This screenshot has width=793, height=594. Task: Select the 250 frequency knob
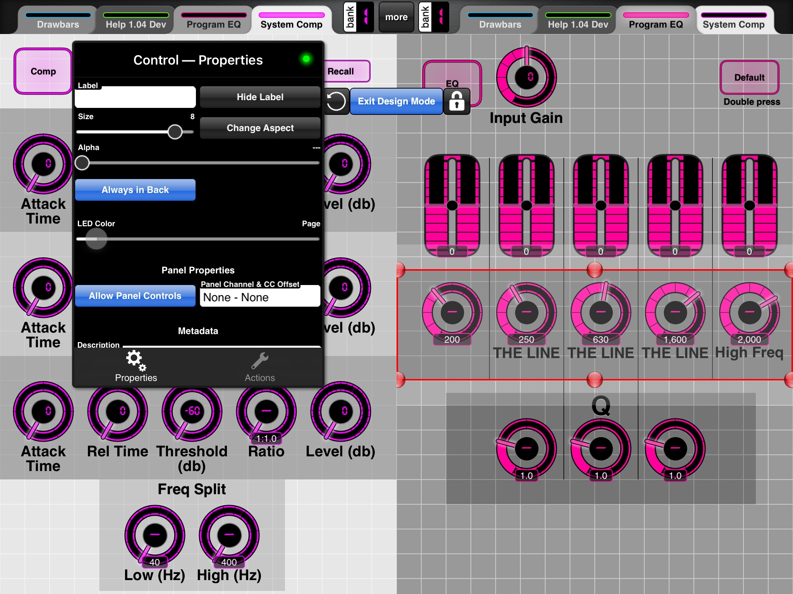coord(526,312)
